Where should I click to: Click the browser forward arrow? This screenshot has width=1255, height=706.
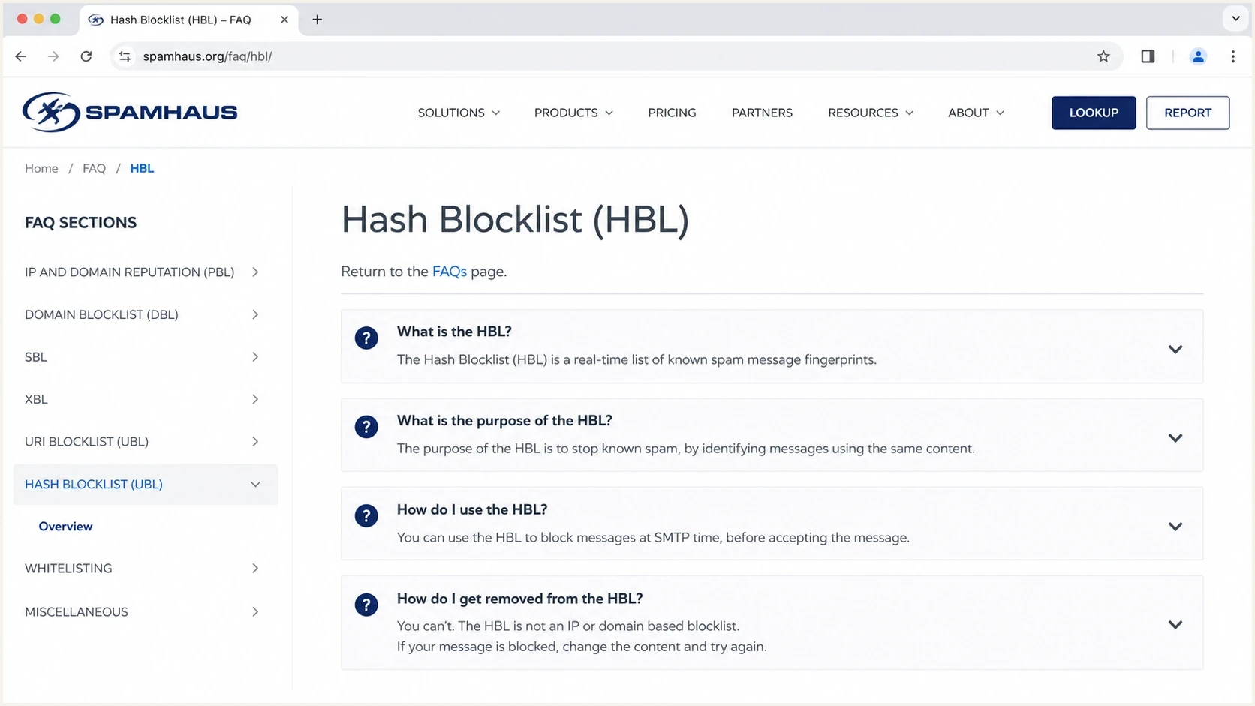[53, 56]
